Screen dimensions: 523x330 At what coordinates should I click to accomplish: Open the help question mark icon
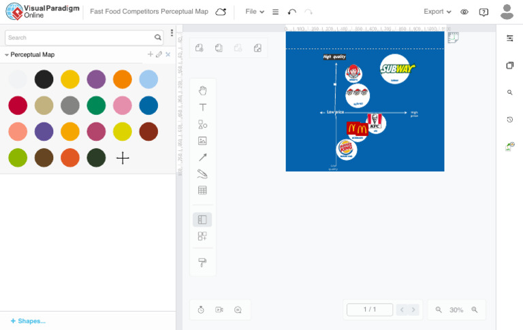(x=484, y=12)
